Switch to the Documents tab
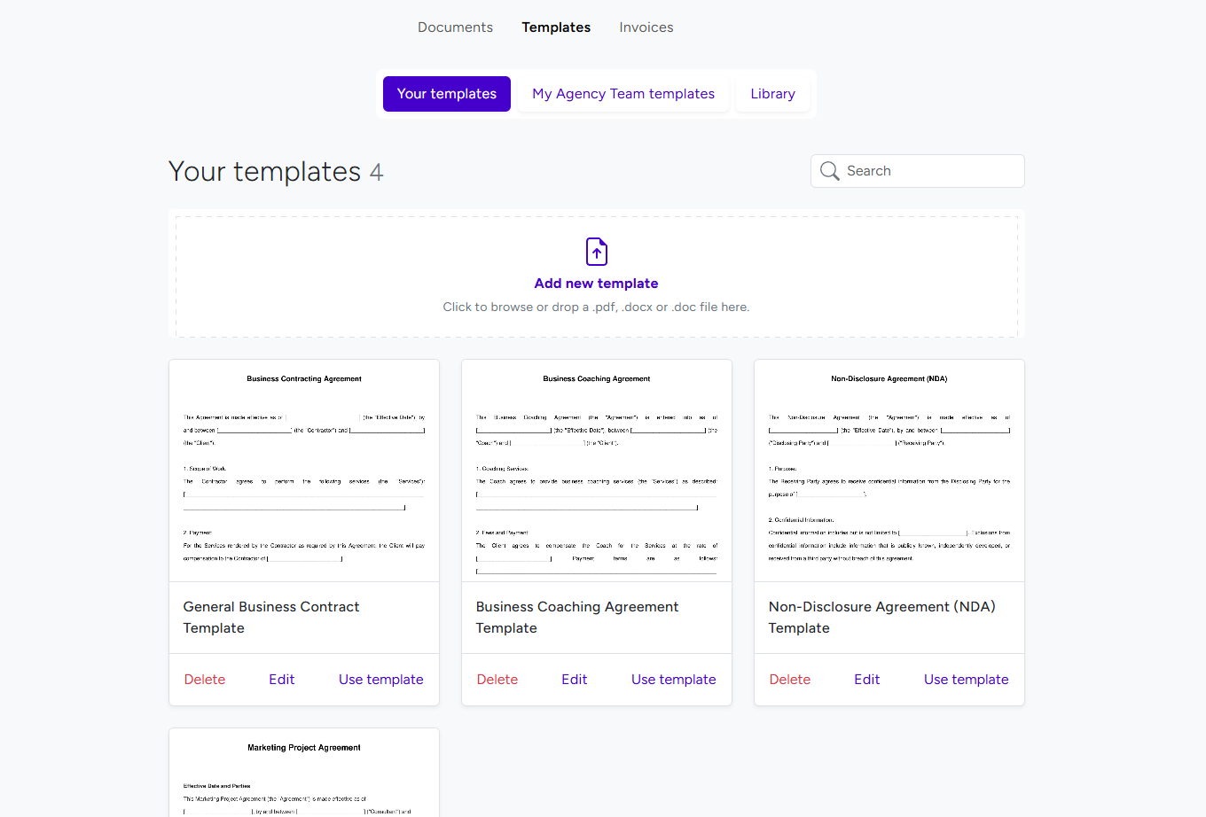The height and width of the screenshot is (817, 1206). (455, 27)
